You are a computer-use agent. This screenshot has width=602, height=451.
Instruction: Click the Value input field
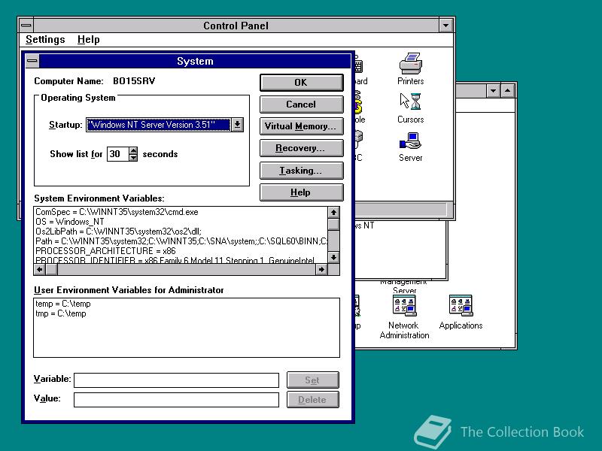point(176,400)
